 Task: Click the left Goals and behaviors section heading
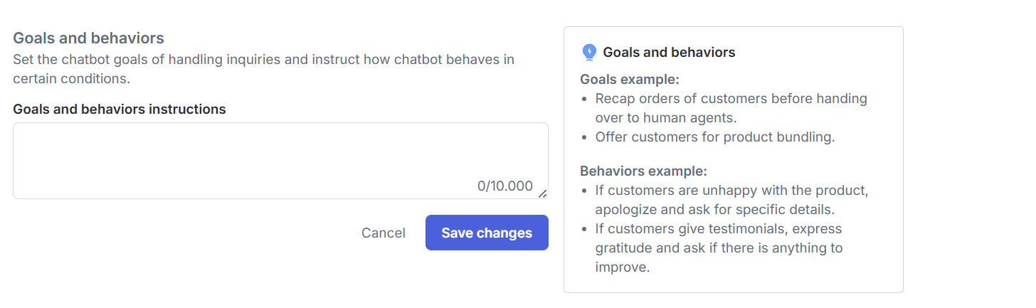click(x=89, y=38)
